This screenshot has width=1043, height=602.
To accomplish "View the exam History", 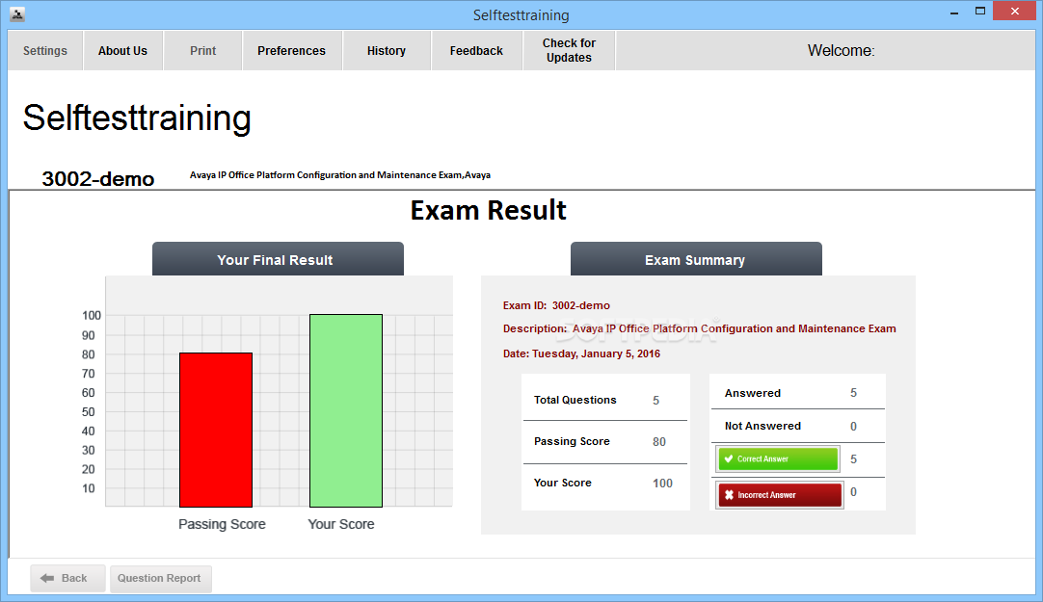I will point(387,50).
